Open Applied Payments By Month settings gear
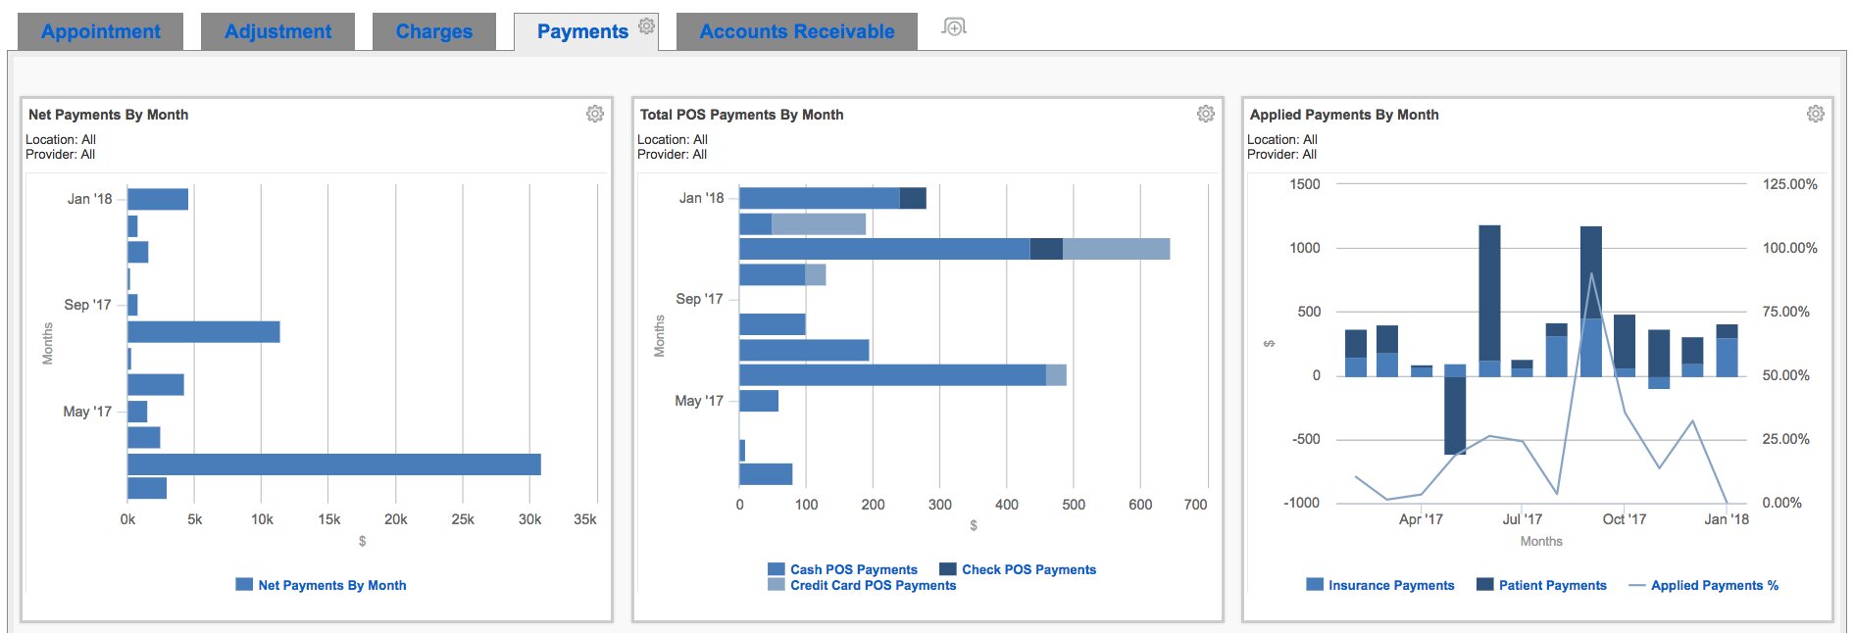The image size is (1854, 633). (x=1816, y=114)
